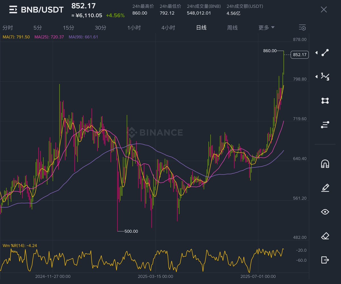341x284 pixels.
Task: Click the MA(25): 720.37 indicator label
Action: click(x=49, y=37)
